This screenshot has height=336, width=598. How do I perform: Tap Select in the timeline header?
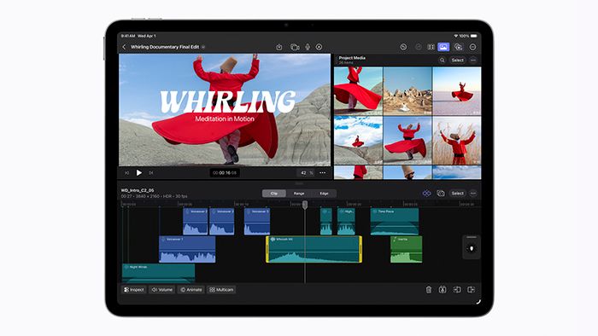pyautogui.click(x=457, y=194)
